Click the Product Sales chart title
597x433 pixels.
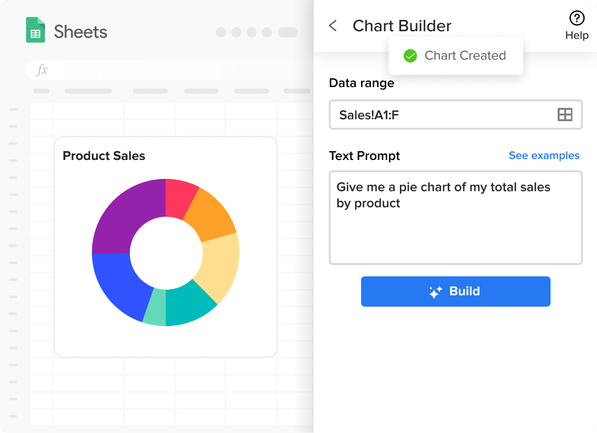tap(104, 156)
